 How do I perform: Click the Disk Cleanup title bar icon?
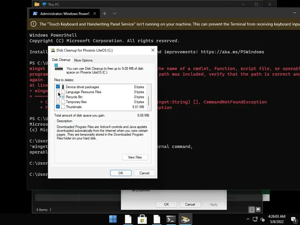53,50
